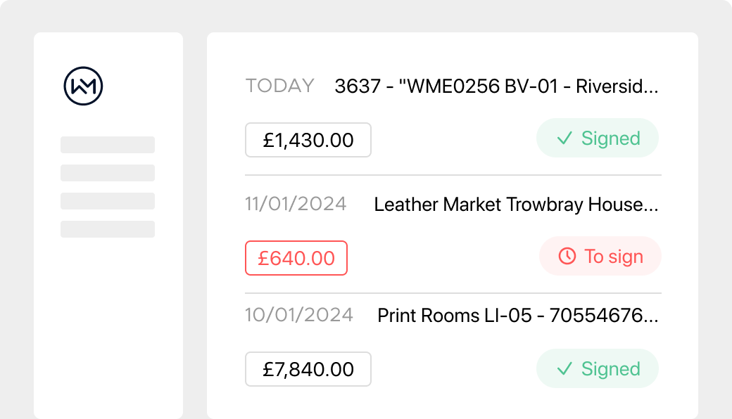The image size is (732, 419).
Task: Click the checkmark icon on the Print Rooms row's Signed badge
Action: [564, 369]
